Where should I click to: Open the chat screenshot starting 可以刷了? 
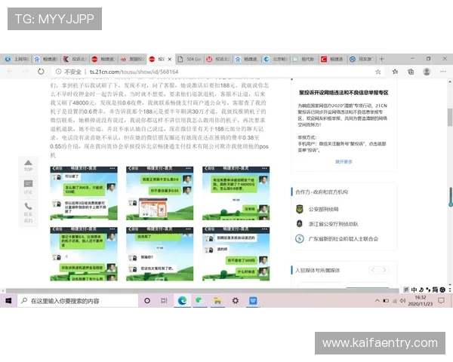point(84,193)
